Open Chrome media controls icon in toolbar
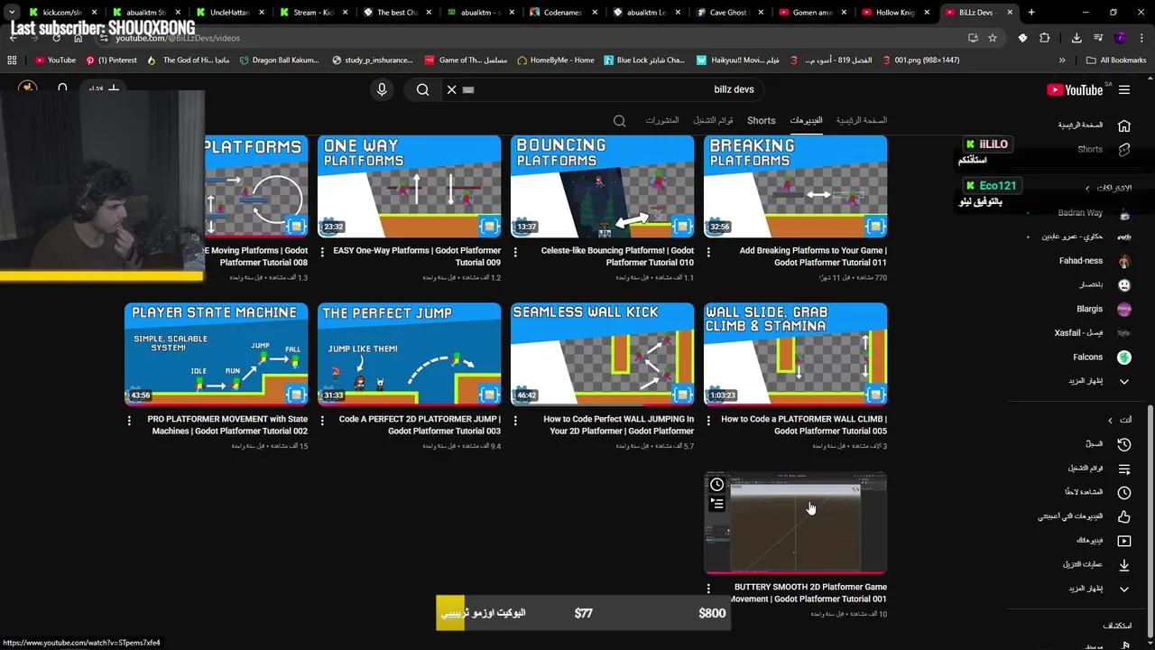 pos(1098,38)
